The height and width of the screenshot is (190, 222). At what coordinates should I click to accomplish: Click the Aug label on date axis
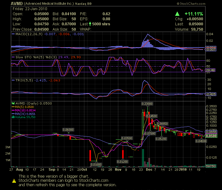(x=20, y=169)
